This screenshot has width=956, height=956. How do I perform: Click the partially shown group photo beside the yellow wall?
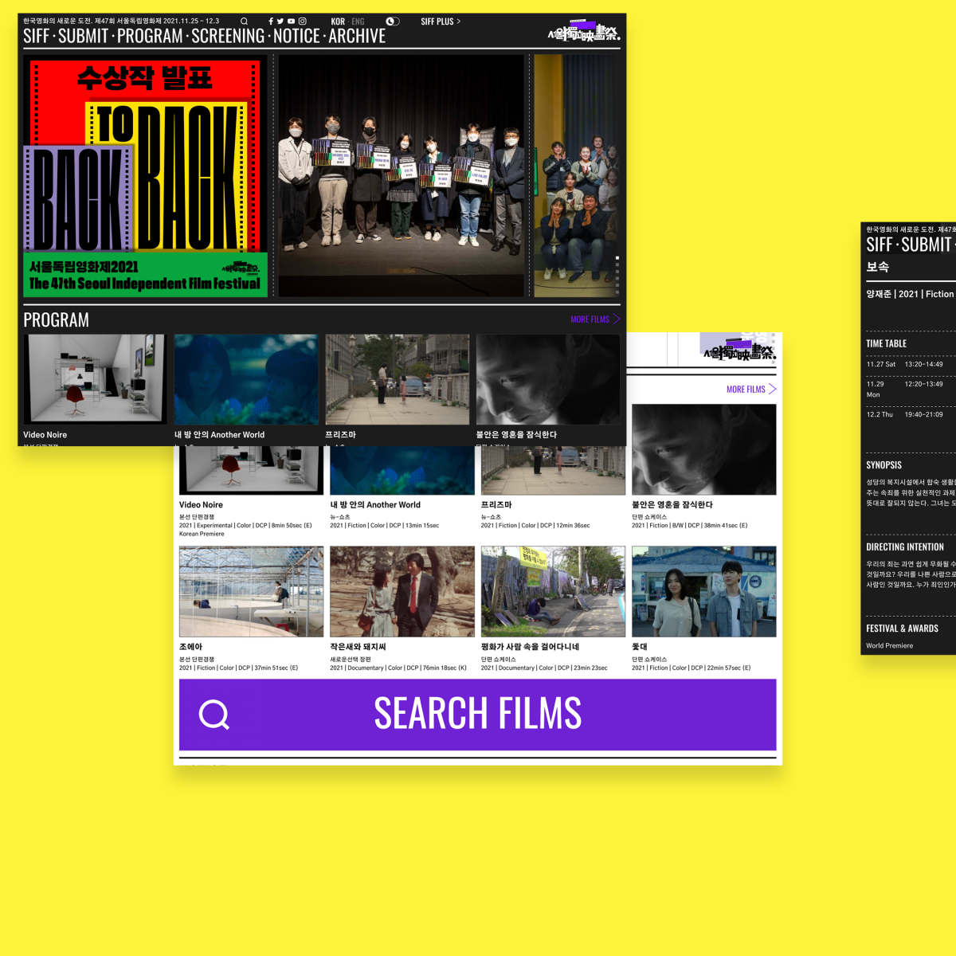click(x=576, y=176)
